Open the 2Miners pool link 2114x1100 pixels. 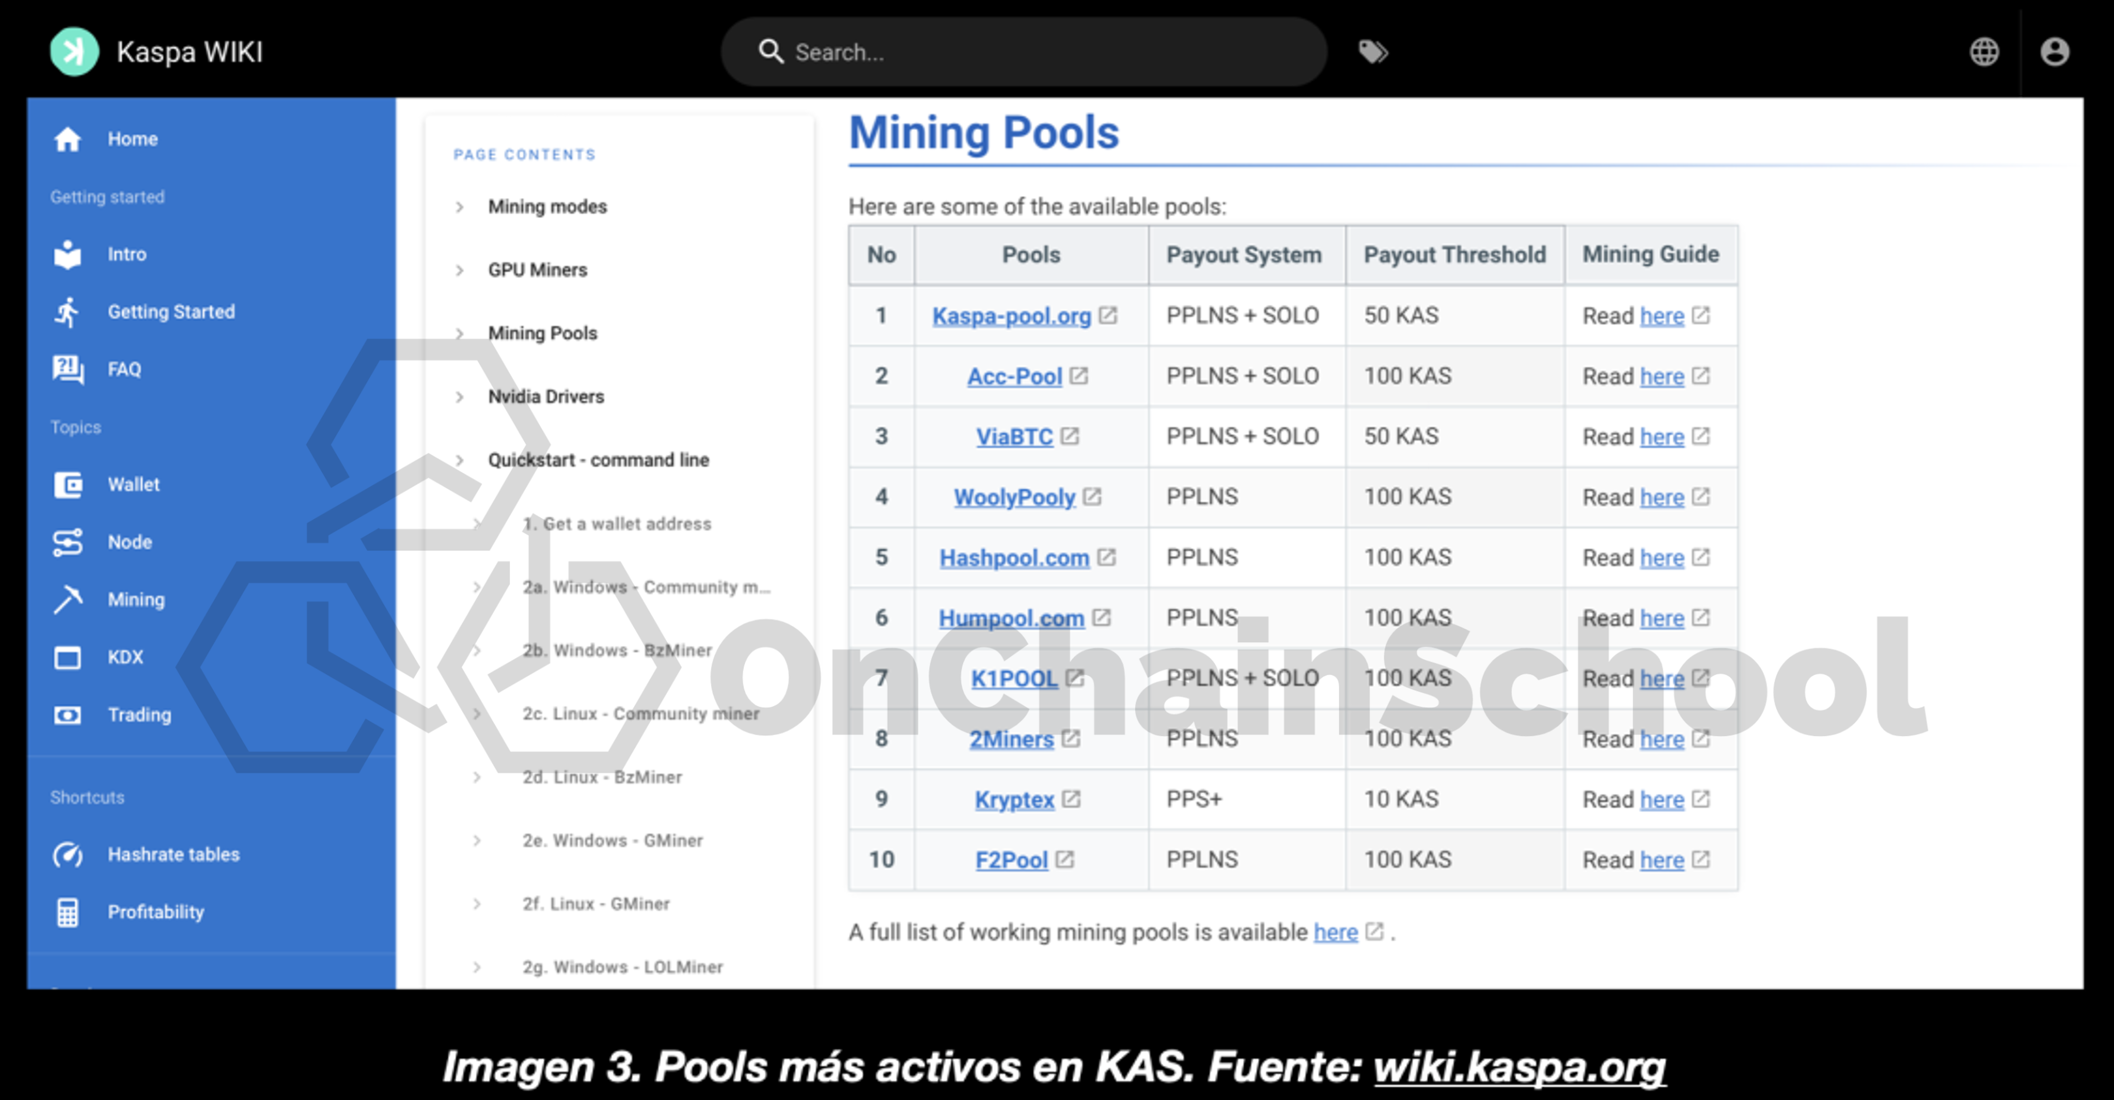tap(1011, 739)
